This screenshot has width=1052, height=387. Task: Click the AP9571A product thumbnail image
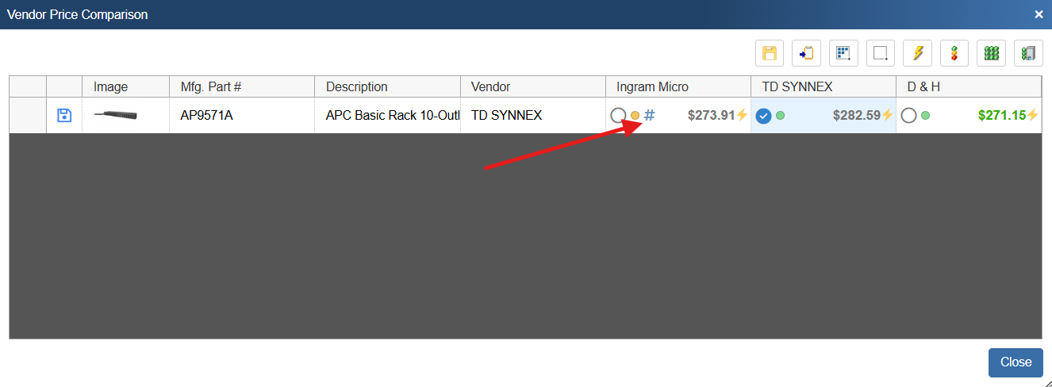click(x=116, y=116)
